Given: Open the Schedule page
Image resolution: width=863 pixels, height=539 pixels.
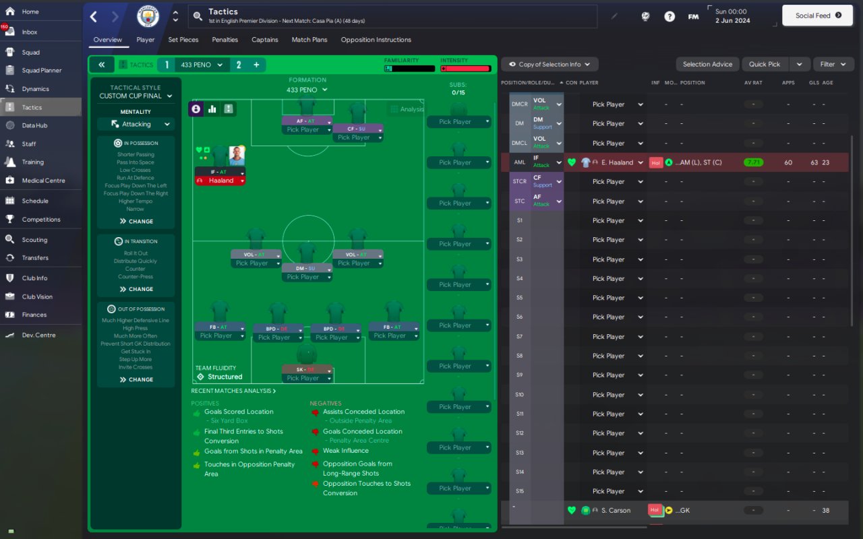Looking at the screenshot, I should pyautogui.click(x=40, y=201).
